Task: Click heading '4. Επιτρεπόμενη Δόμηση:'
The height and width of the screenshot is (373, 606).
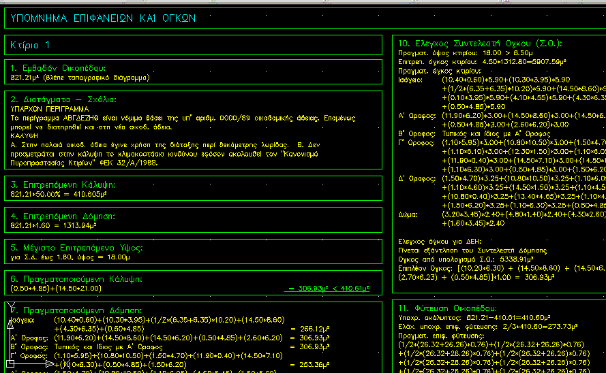Action: tap(63, 216)
